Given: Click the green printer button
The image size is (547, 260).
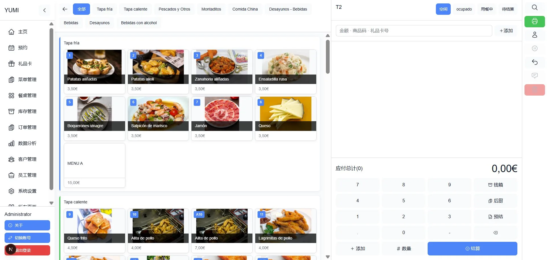Looking at the screenshot, I should pyautogui.click(x=535, y=21).
